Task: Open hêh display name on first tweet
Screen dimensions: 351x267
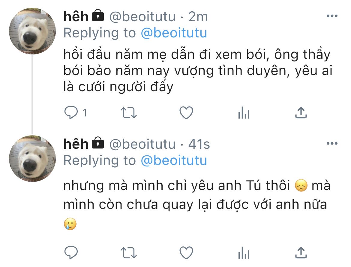Action: pos(76,16)
